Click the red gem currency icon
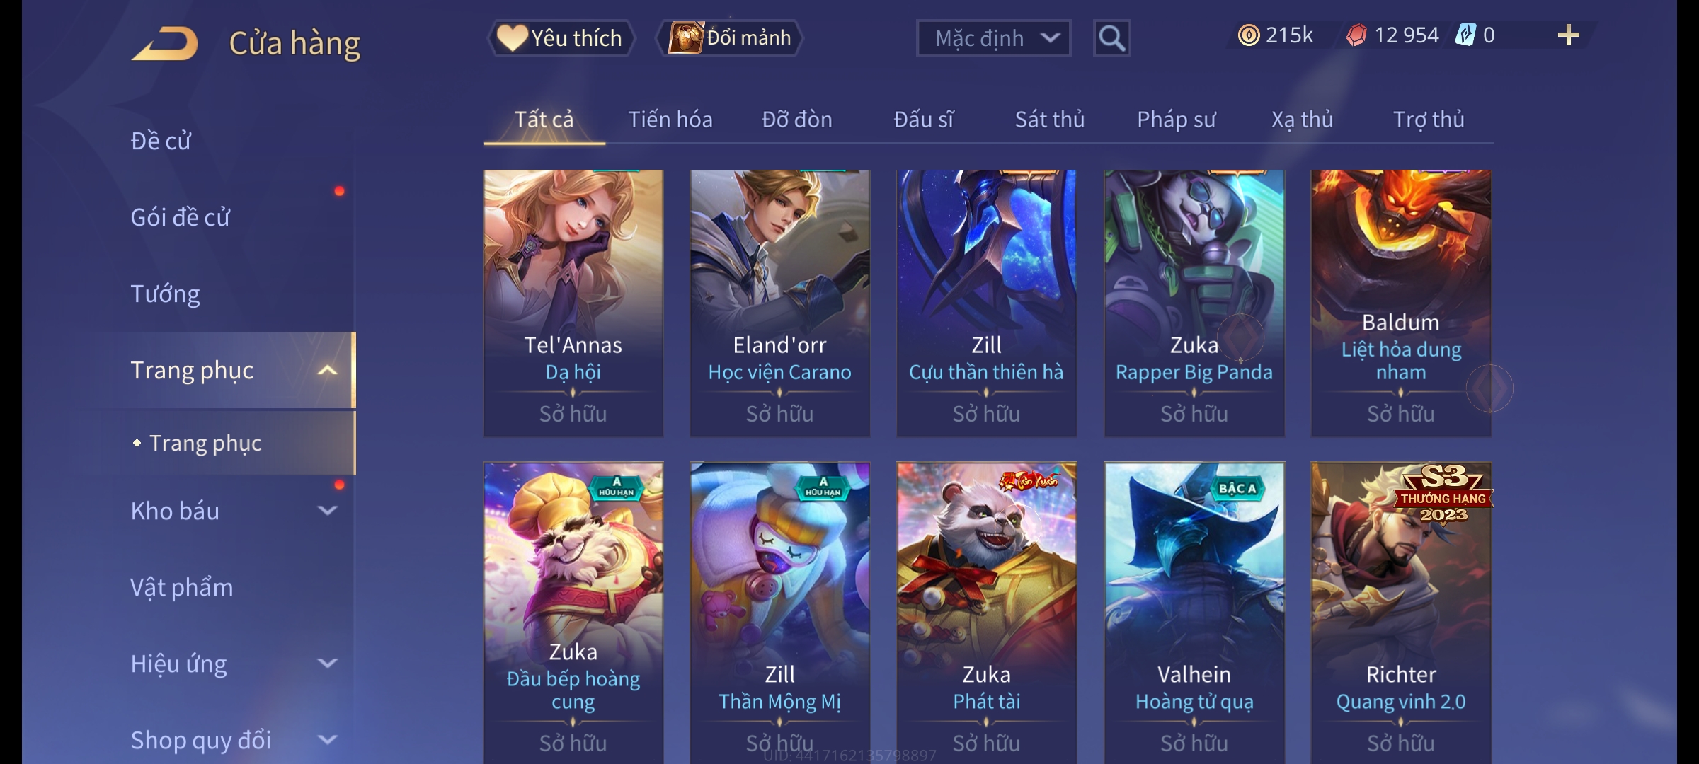The width and height of the screenshot is (1699, 764). [x=1356, y=35]
